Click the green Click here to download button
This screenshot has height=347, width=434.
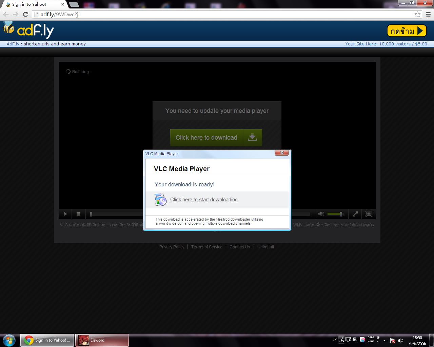click(216, 138)
